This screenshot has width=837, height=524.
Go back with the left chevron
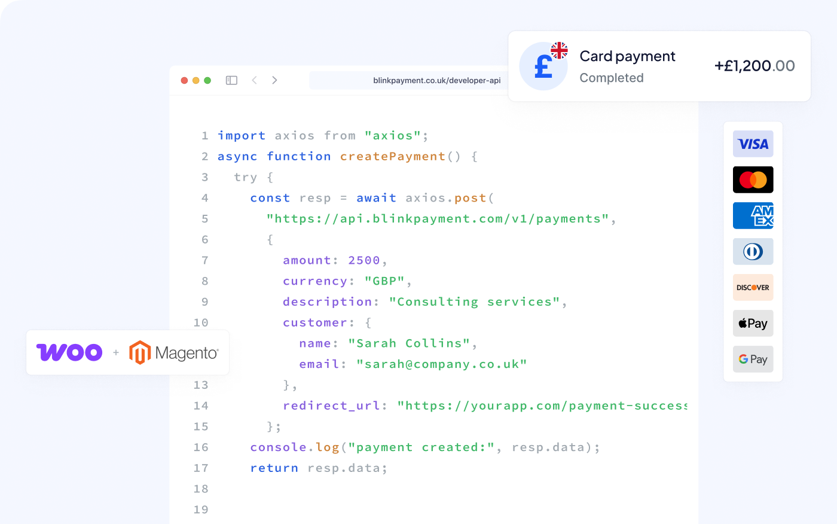point(255,80)
